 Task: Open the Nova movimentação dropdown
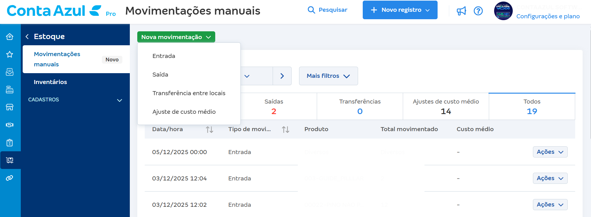(176, 37)
